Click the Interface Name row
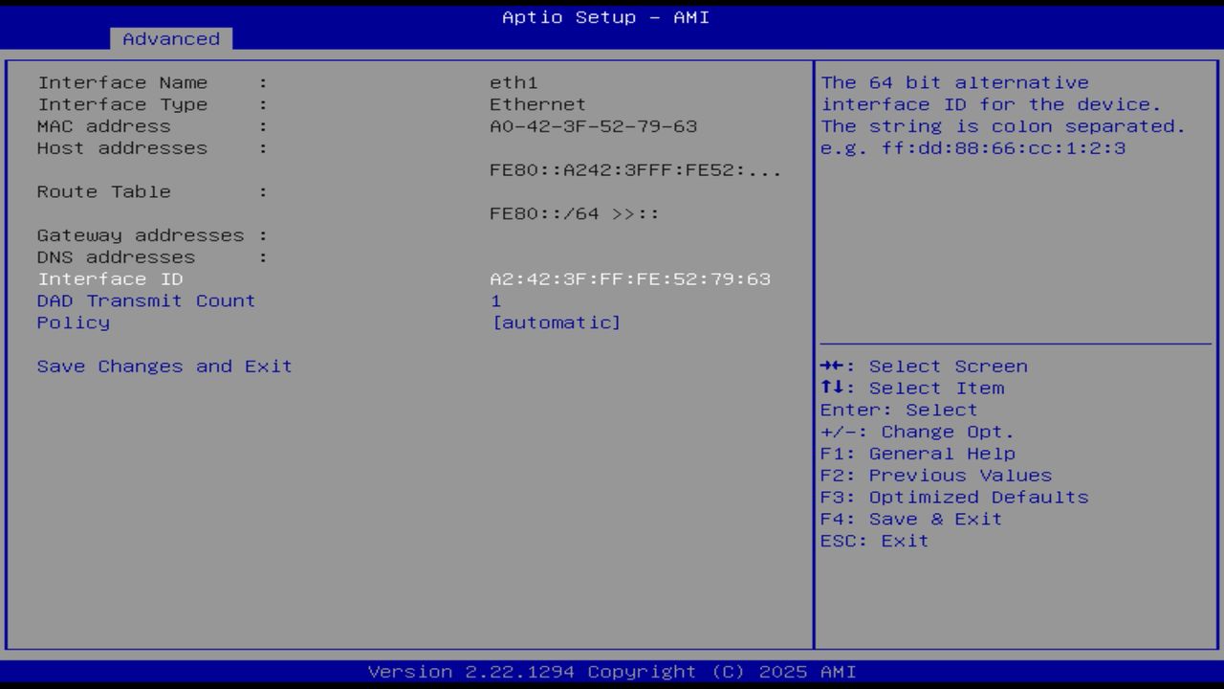The width and height of the screenshot is (1224, 689). (122, 82)
